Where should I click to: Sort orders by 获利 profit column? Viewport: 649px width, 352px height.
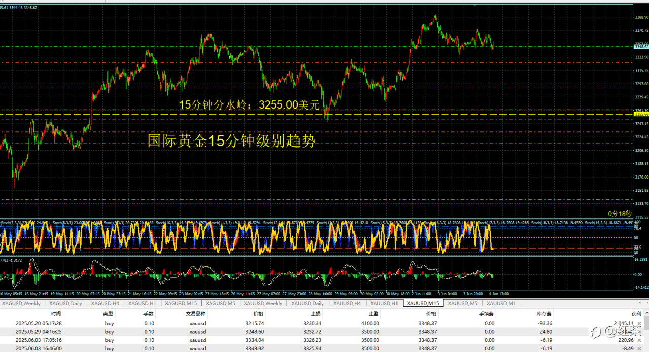point(636,314)
